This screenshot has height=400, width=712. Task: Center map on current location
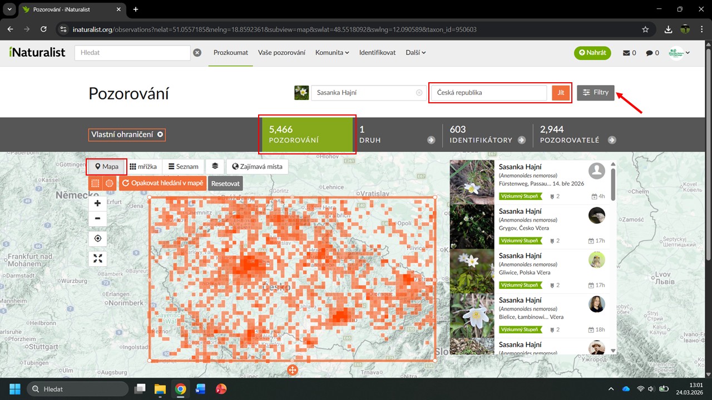point(97,238)
